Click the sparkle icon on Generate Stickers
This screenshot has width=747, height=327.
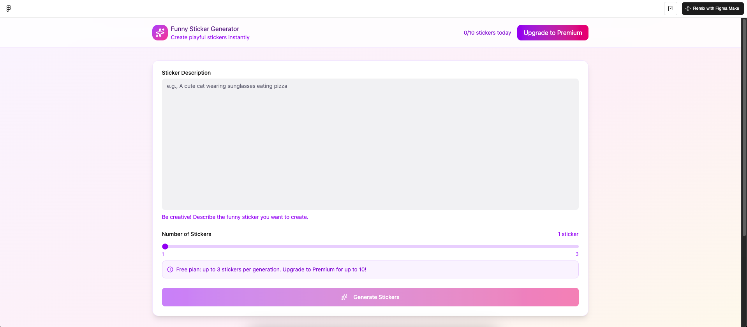click(344, 297)
